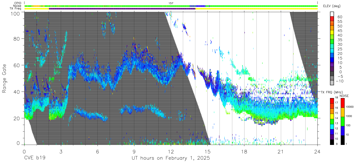
Task: Click ELEV colorbar label 55
Action: tap(340, 21)
